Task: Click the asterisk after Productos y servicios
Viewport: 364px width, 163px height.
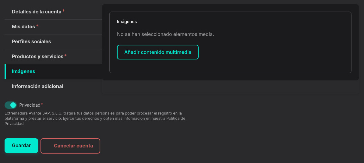Action: coord(65,56)
